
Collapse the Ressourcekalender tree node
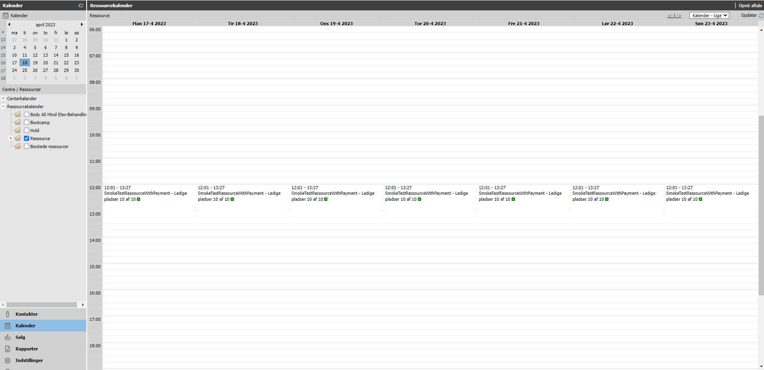tap(3, 106)
